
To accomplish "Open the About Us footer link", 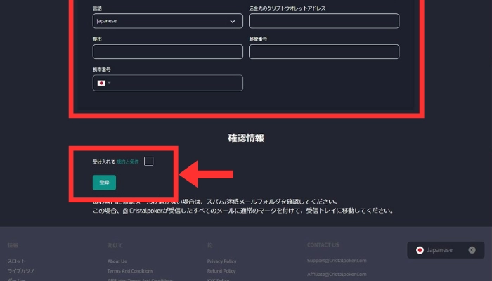I will (117, 261).
